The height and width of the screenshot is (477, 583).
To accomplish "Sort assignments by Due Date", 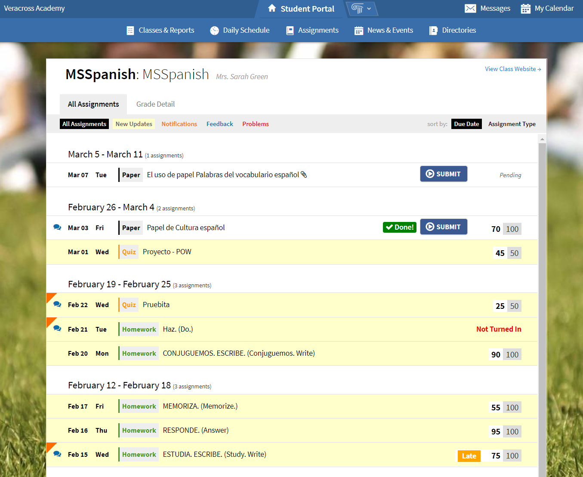I will [x=466, y=123].
